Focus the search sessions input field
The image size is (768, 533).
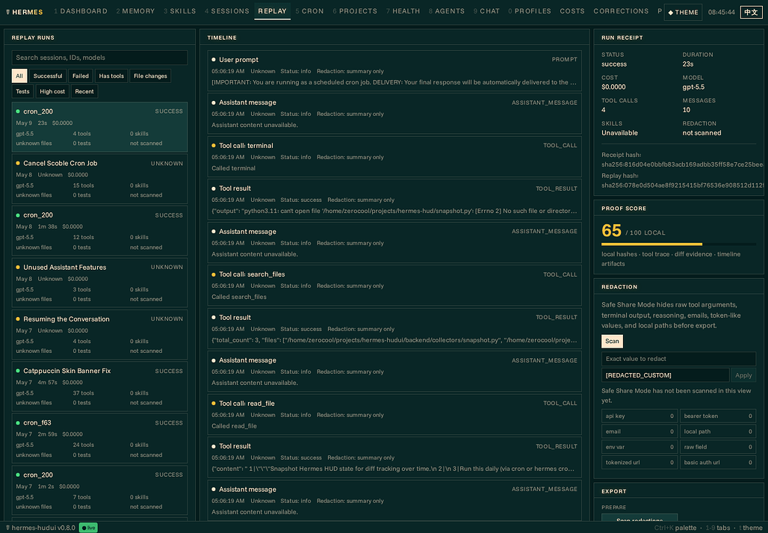99,58
